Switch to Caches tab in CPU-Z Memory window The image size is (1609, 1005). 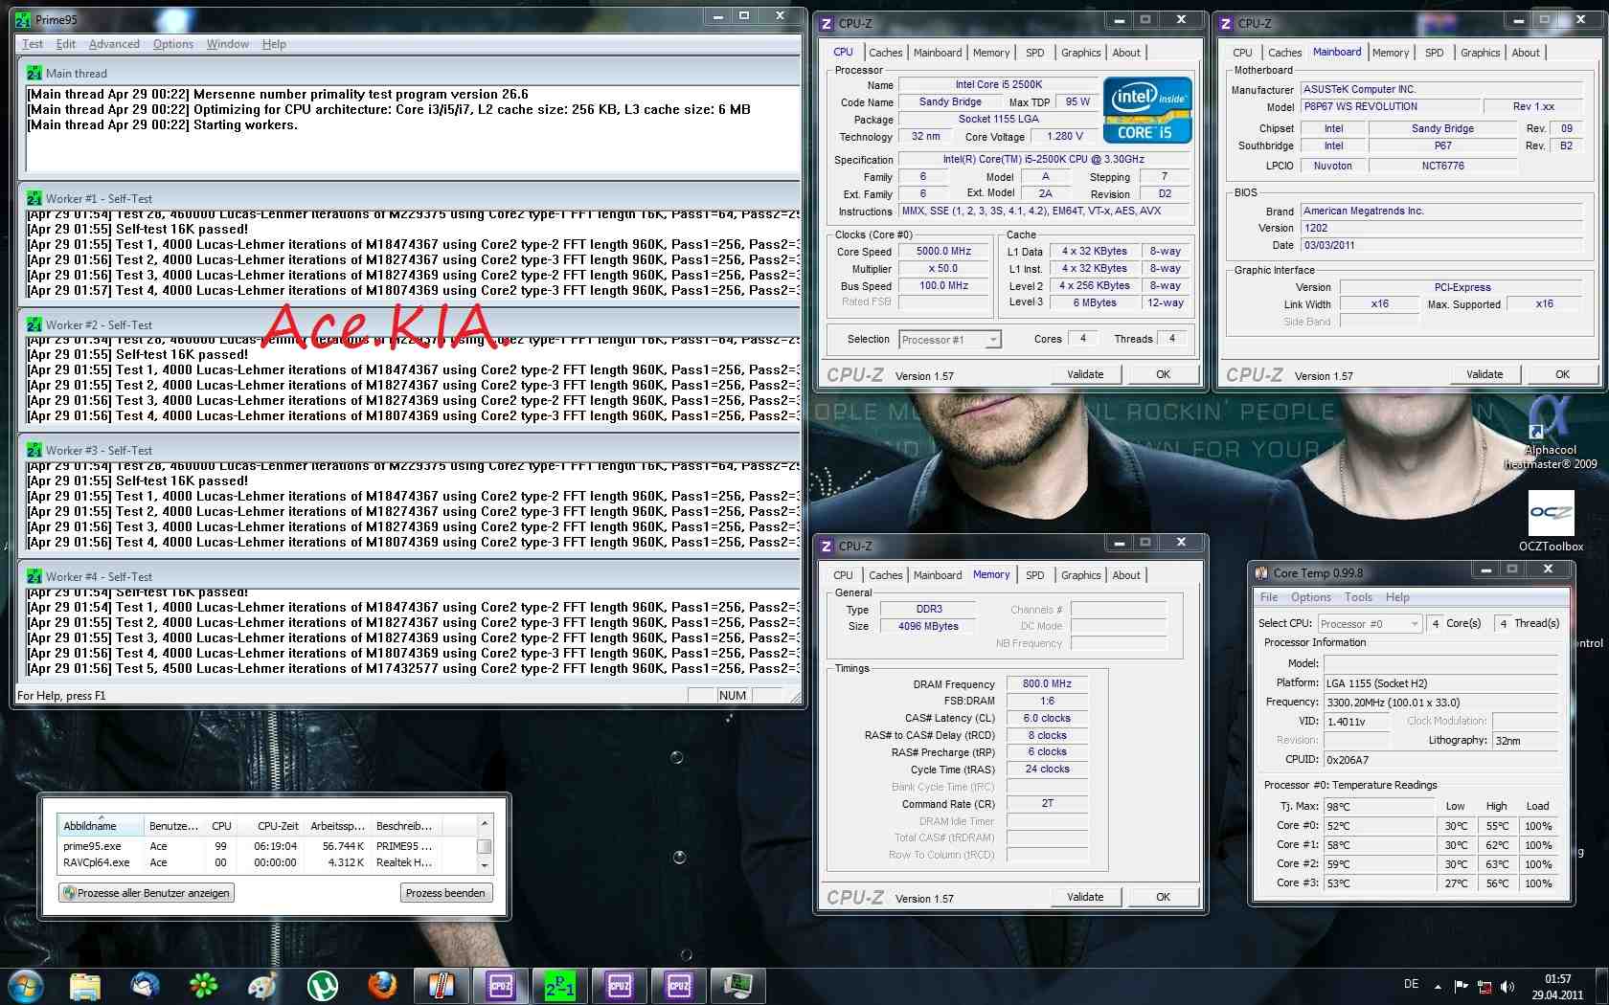pos(886,575)
